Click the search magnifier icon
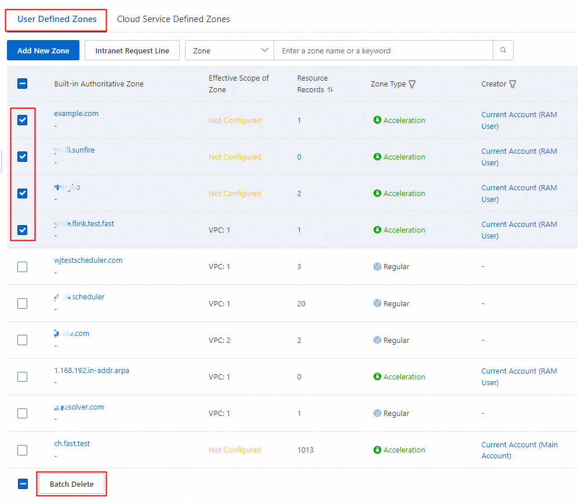 click(503, 50)
